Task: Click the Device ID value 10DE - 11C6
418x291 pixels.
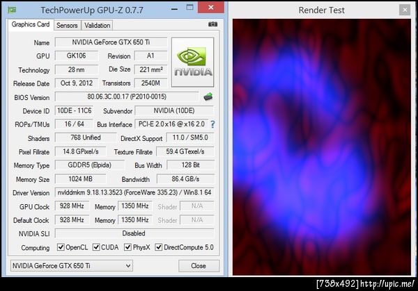Action: 74,110
